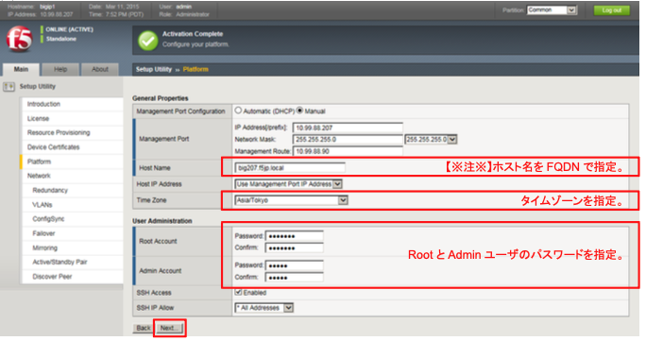Click the Setup Utility sidebar heading
Viewport: 646px width, 341px height.
click(38, 87)
